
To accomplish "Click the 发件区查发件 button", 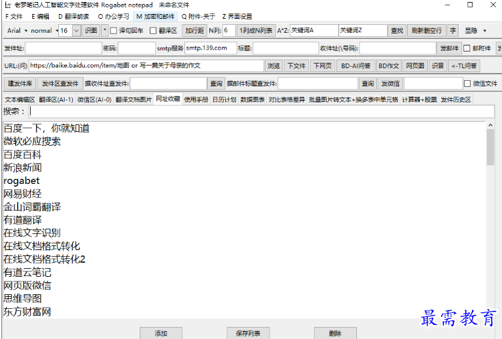I will [x=60, y=84].
